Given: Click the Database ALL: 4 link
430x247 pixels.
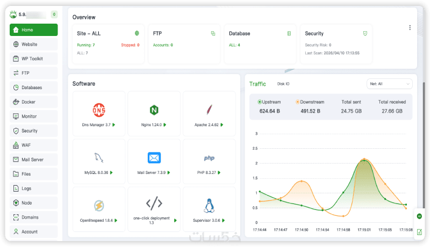Looking at the screenshot, I should (x=234, y=45).
